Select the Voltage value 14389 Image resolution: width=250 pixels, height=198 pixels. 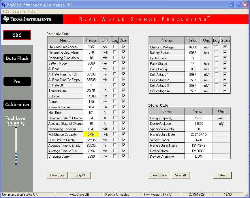pos(91,96)
